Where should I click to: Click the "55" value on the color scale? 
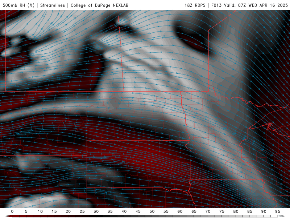point(166,211)
